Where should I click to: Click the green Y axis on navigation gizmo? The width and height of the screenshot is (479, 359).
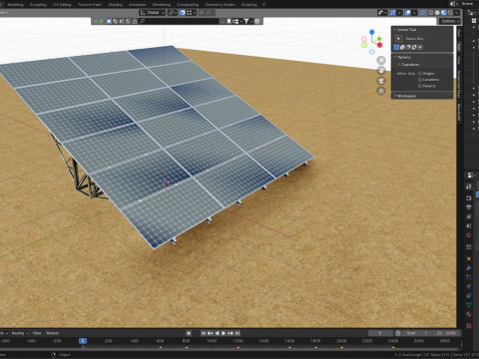tap(379, 39)
